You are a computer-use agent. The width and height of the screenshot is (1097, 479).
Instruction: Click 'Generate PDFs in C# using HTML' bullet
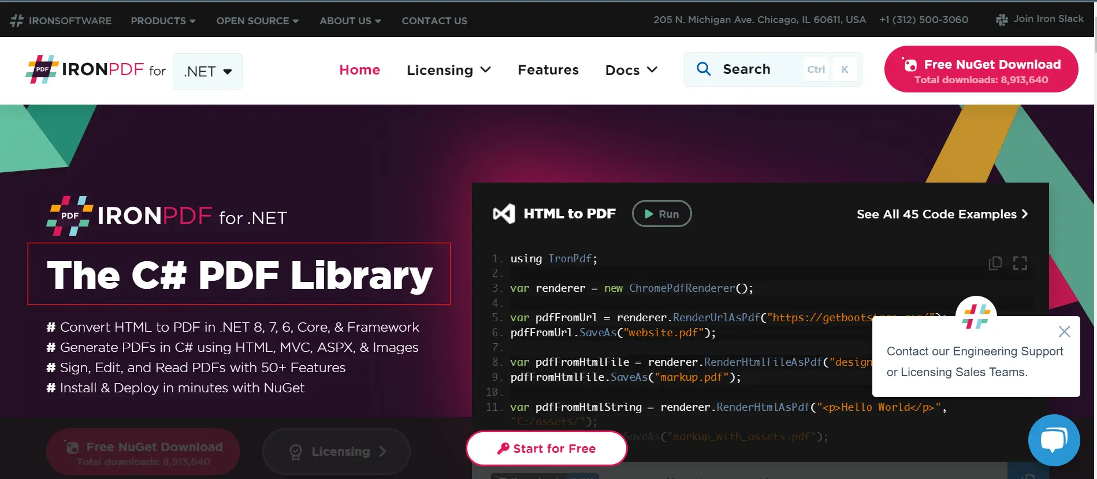point(232,347)
